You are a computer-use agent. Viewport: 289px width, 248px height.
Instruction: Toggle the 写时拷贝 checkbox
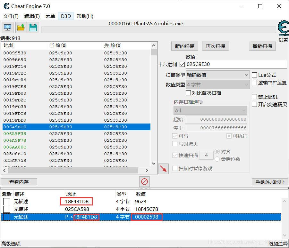(175, 144)
